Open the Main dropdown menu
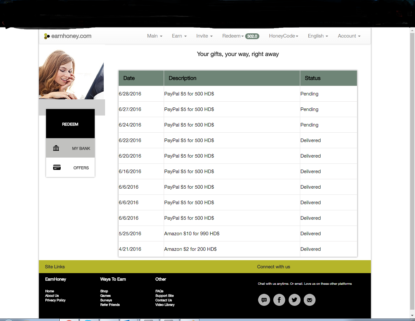This screenshot has height=321, width=415. click(x=155, y=36)
